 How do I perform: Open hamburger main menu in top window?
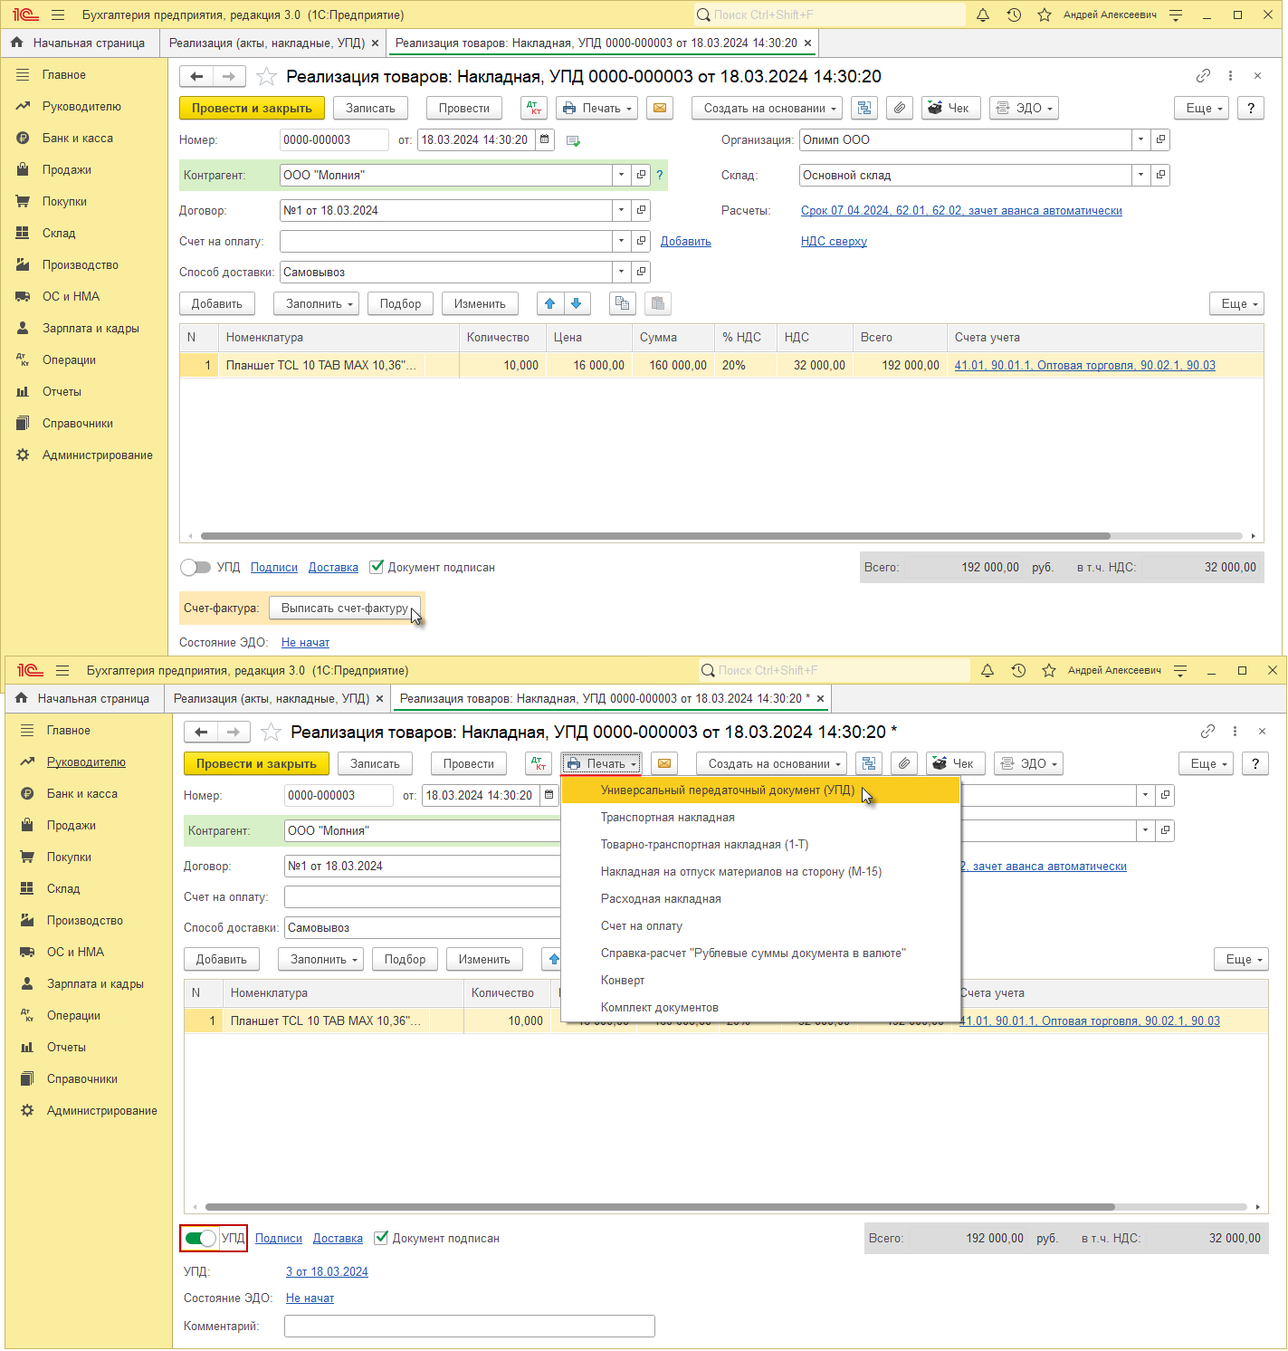58,14
